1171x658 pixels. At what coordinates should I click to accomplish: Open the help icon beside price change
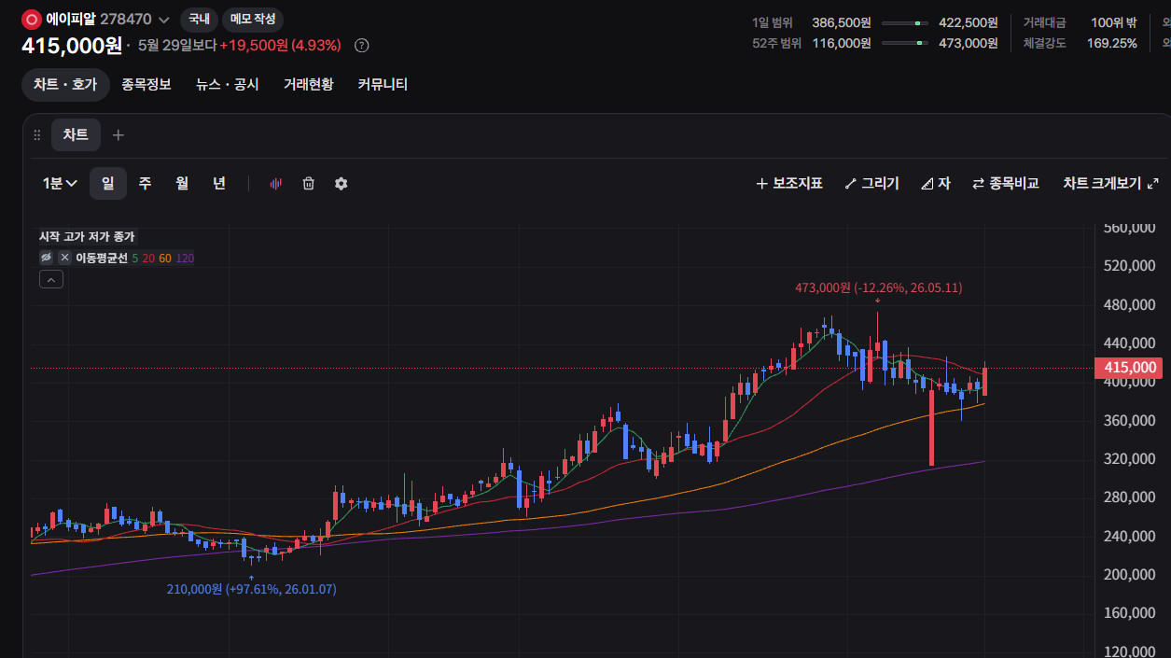click(x=362, y=45)
